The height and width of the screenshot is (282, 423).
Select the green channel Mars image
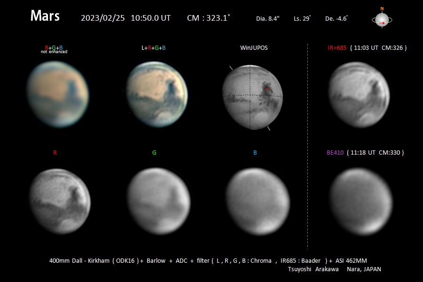(159, 201)
